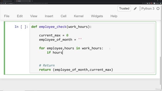
Task: Click the zoom magnifier icon in address bar
Action: click(143, 3)
